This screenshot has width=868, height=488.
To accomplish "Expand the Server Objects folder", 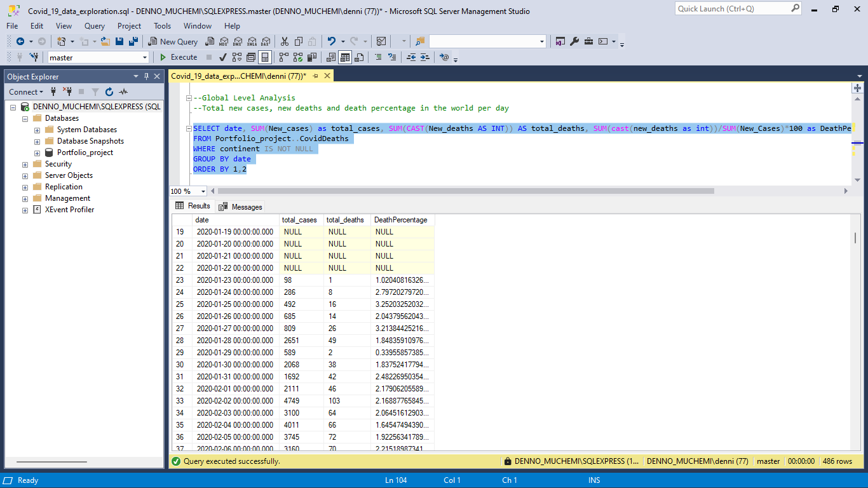I will pyautogui.click(x=25, y=175).
